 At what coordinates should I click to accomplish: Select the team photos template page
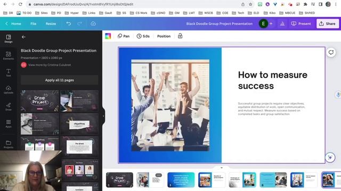click(79, 169)
